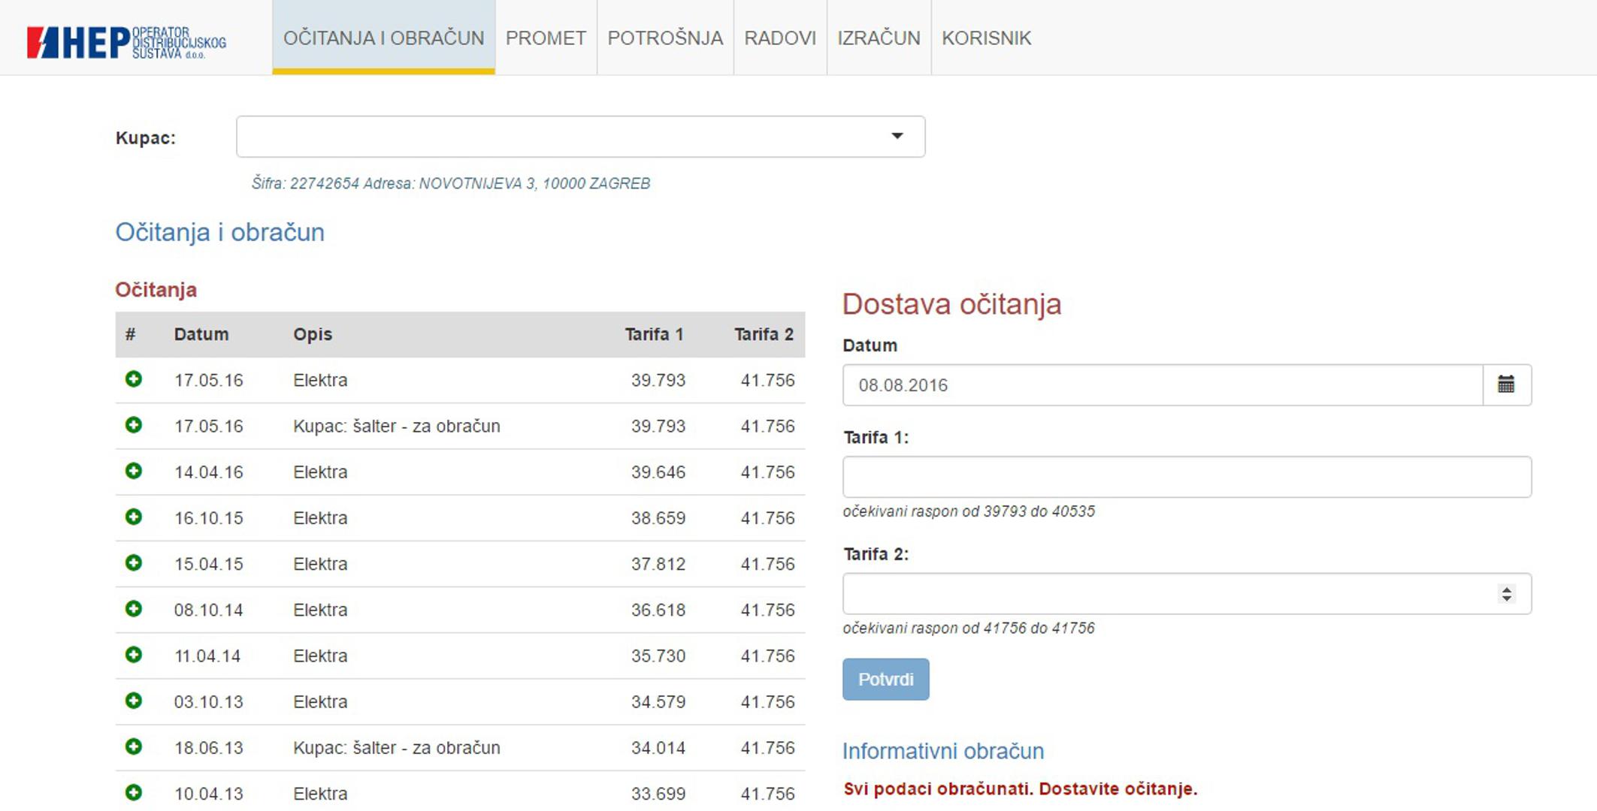Image resolution: width=1597 pixels, height=811 pixels.
Task: Expand 18.06.13 Kupac šalter reading row
Action: tap(134, 746)
